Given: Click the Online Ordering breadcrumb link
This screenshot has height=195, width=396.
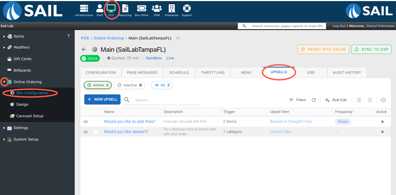Looking at the screenshot, I should 109,38.
